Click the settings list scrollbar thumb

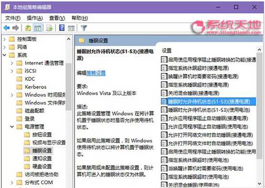(x=259, y=106)
